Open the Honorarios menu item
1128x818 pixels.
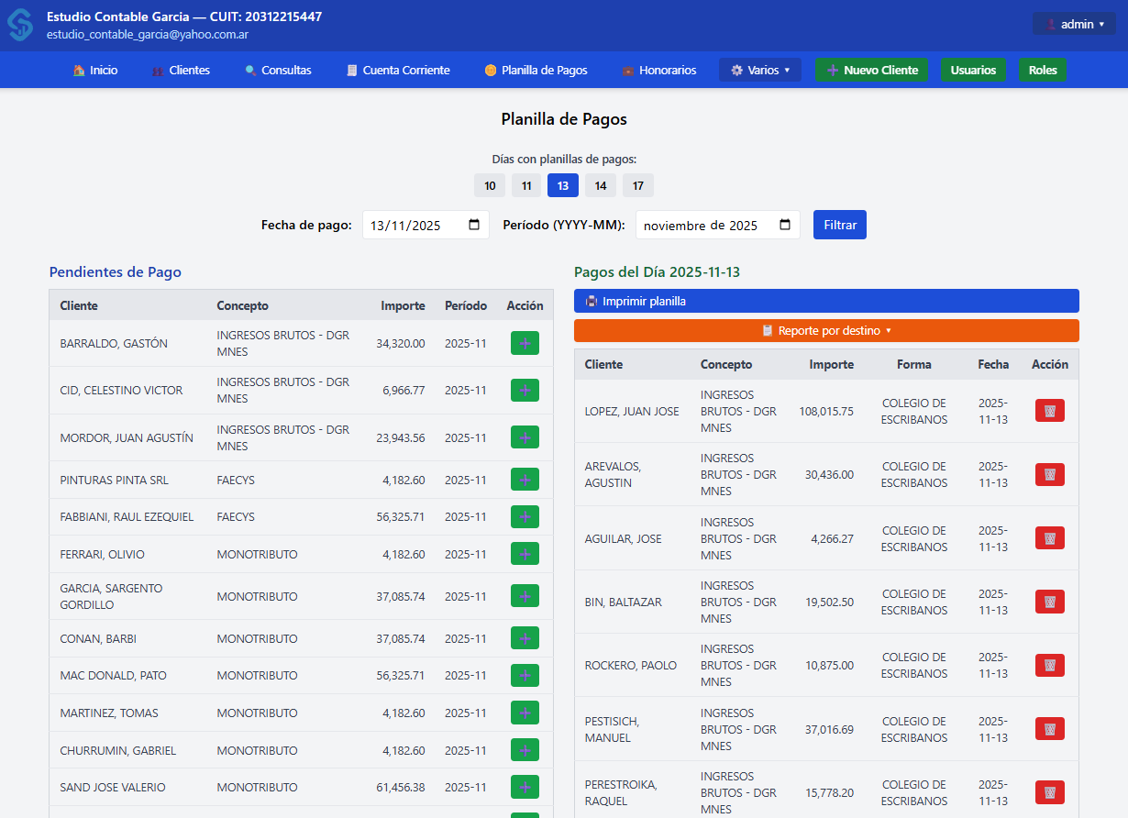point(658,71)
